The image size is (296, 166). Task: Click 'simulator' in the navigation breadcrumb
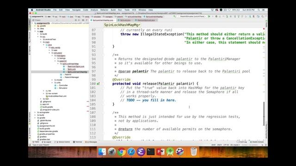pyautogui.click(x=96, y=17)
